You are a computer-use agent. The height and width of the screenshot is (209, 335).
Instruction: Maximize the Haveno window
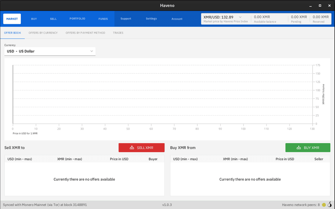[320, 6]
